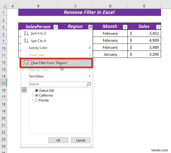The height and width of the screenshot is (153, 171).
Task: Click the filter menu resize grip
Action: pos(91,146)
